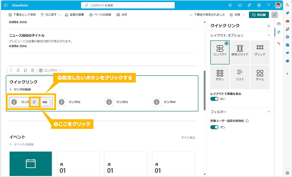Click the move web part drag handle icon
Viewport: 292px width, 177px height.
click(x=11, y=70)
